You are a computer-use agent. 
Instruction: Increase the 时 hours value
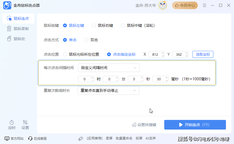pyautogui.click(x=92, y=78)
